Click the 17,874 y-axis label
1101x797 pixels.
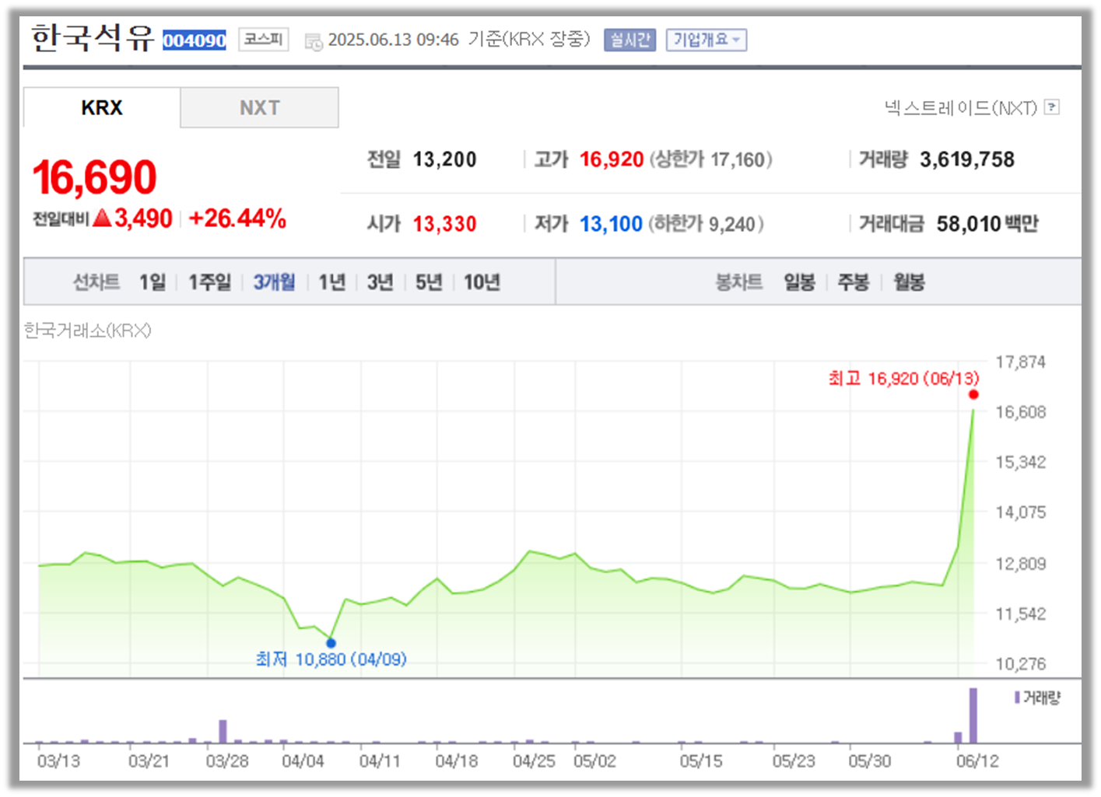point(1021,362)
